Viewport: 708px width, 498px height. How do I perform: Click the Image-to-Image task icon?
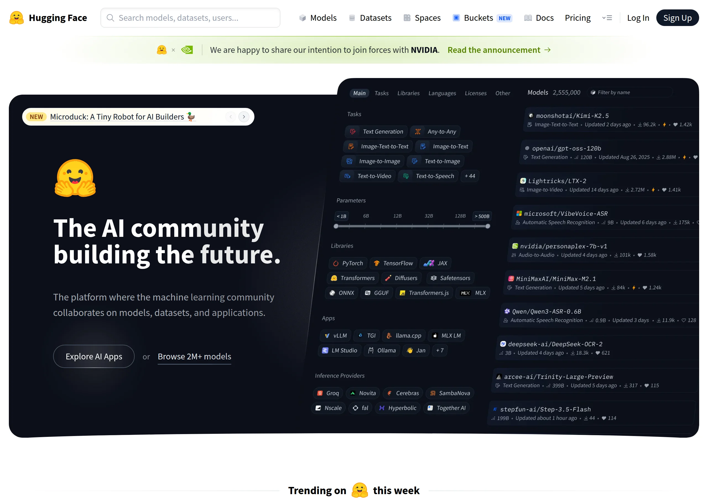click(x=349, y=161)
